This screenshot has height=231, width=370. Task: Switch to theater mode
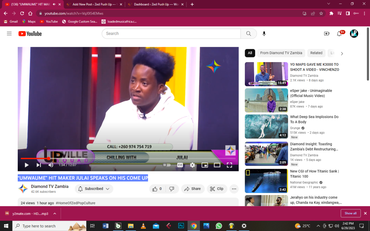217,165
